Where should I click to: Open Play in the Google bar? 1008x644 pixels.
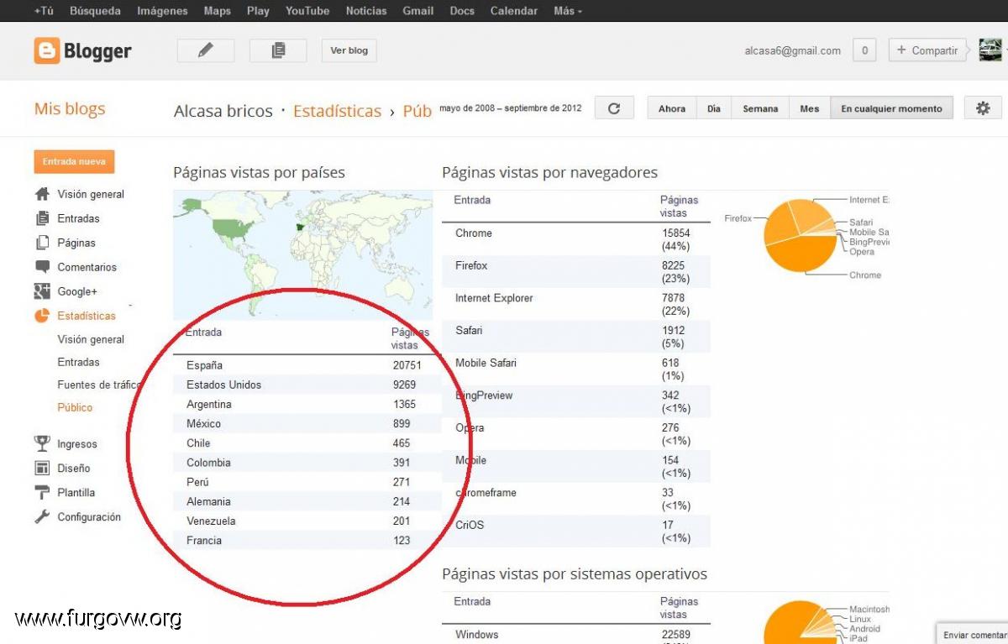[x=258, y=11]
